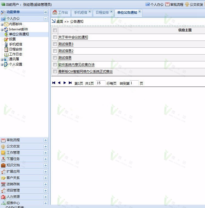Image resolution: width=205 pixels, height=208 pixels.
Task: Click the 工作台 home icon
Action: click(x=55, y=12)
